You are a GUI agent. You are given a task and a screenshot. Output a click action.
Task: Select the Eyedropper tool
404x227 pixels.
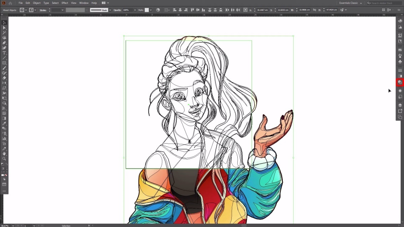(4, 123)
